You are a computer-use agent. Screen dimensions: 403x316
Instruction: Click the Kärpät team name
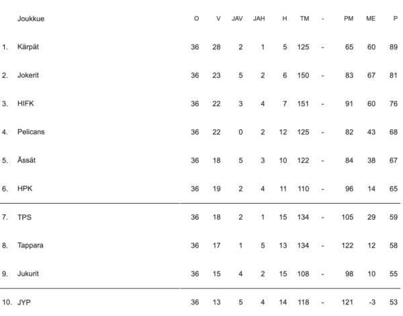click(x=29, y=47)
